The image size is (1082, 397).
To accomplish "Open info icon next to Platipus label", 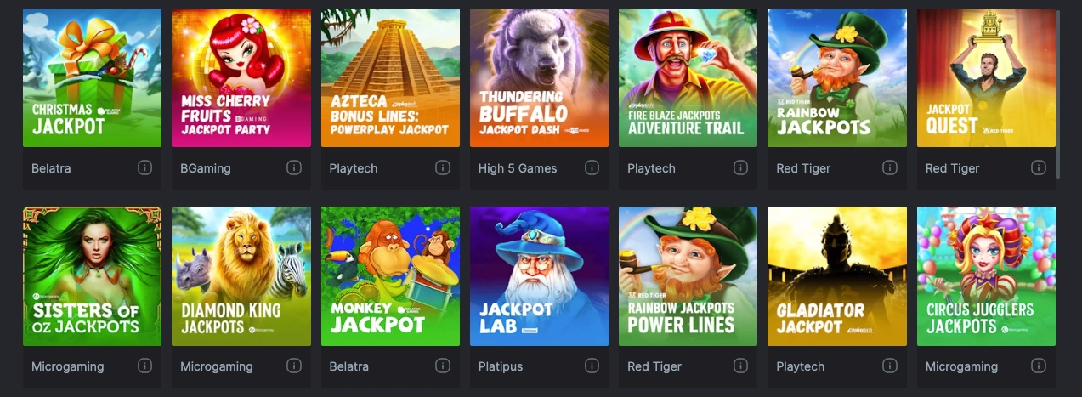I will [592, 366].
